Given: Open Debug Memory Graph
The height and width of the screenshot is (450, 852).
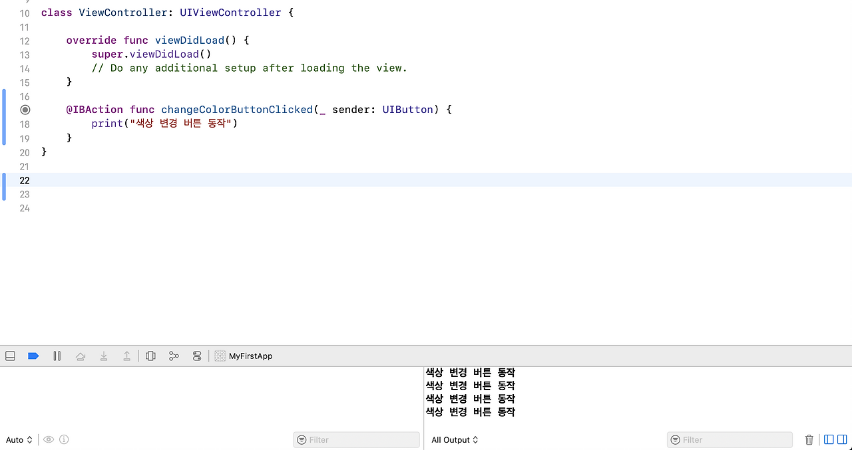Looking at the screenshot, I should 174,356.
